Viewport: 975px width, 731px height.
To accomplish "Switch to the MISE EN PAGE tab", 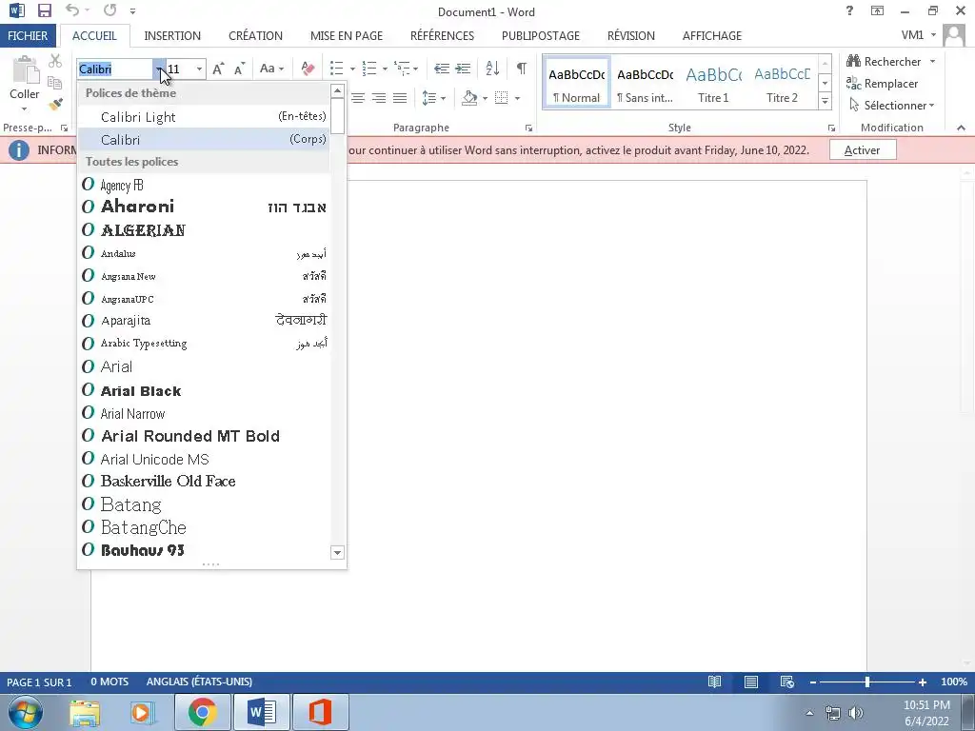I will pyautogui.click(x=347, y=35).
